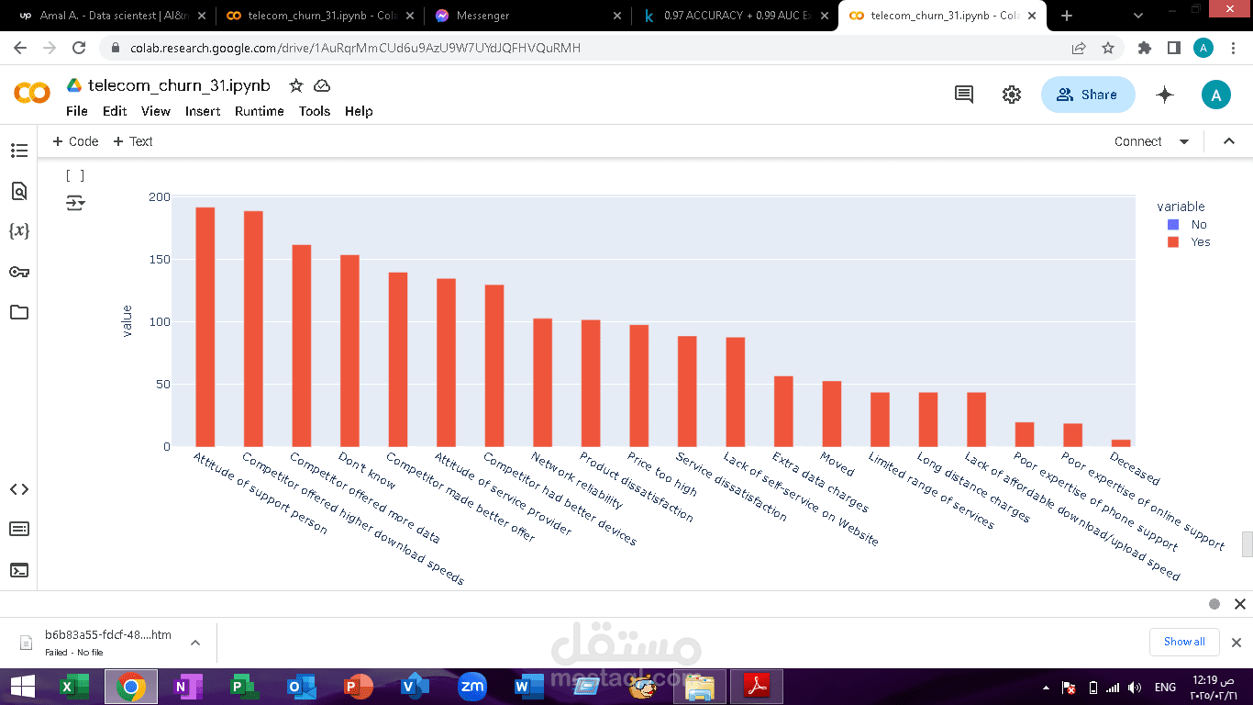Open the files folder panel
1253x705 pixels.
(18, 312)
